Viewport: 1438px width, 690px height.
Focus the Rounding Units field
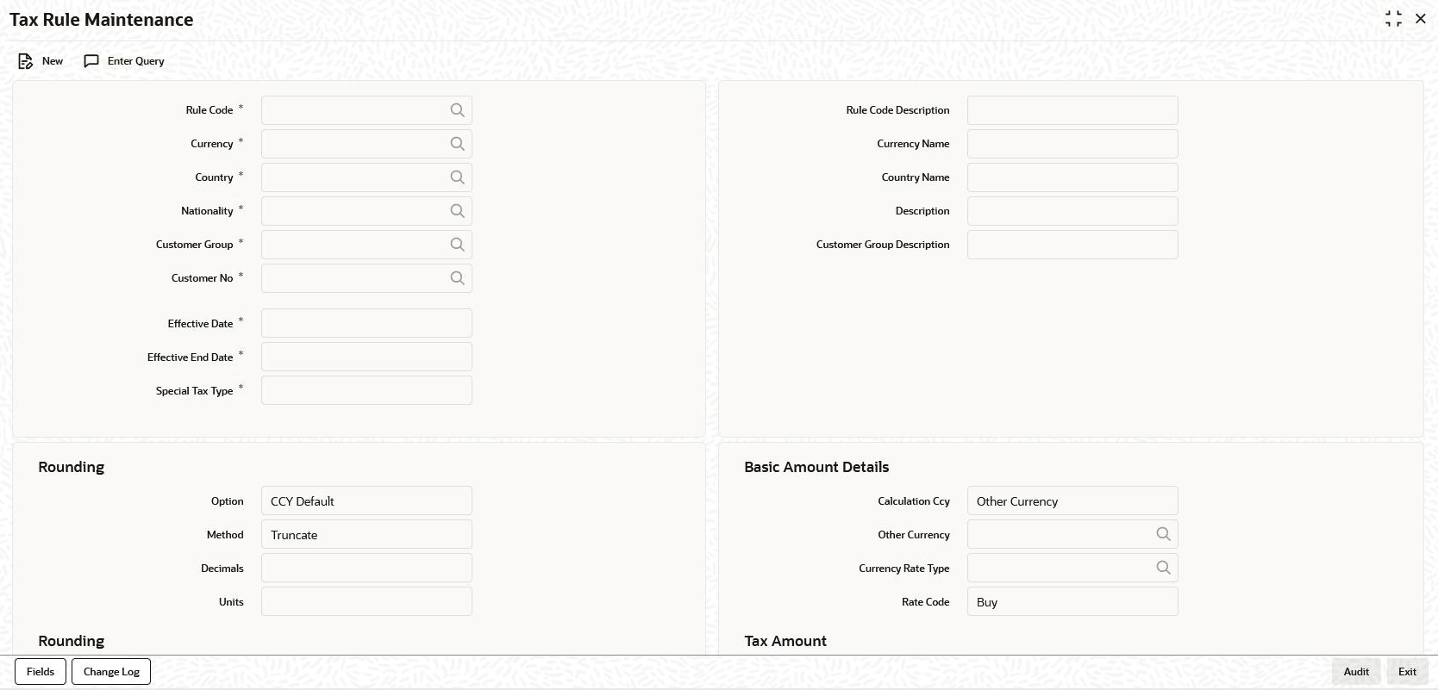(x=366, y=602)
